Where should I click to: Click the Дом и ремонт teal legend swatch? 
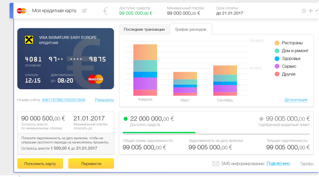pos(277,51)
